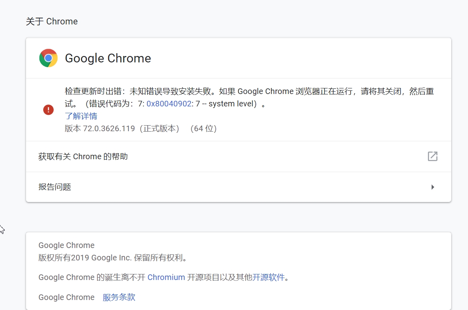This screenshot has width=468, height=310.
Task: Click the Google Chrome title beside the logo
Action: (108, 58)
